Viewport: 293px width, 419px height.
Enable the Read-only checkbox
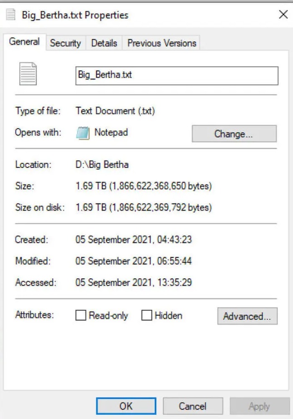click(81, 316)
